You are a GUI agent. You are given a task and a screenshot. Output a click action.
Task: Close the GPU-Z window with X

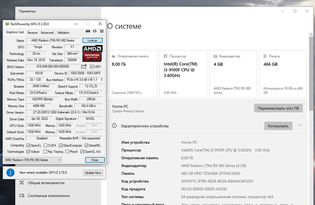pyautogui.click(x=100, y=24)
